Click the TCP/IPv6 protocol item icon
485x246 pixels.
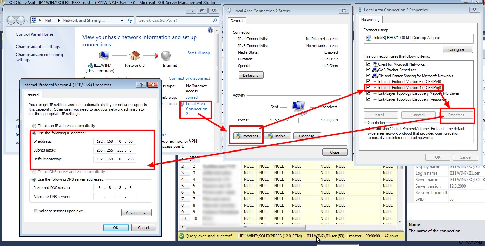(x=375, y=82)
